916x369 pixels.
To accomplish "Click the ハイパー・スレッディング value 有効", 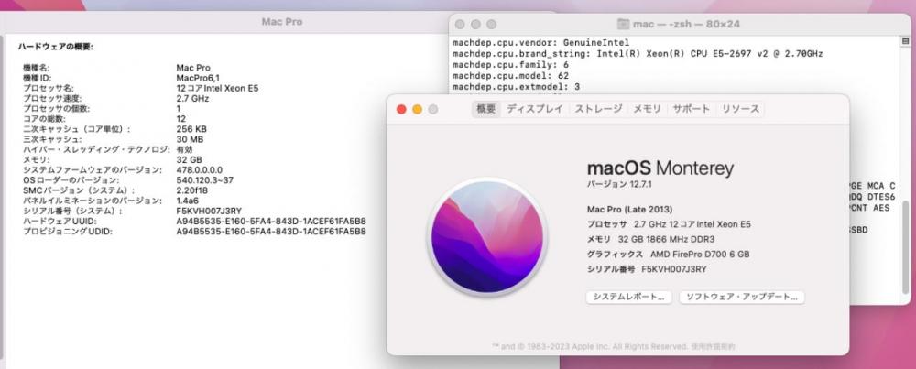I will pos(184,149).
